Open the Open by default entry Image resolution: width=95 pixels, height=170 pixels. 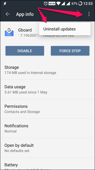point(47,148)
